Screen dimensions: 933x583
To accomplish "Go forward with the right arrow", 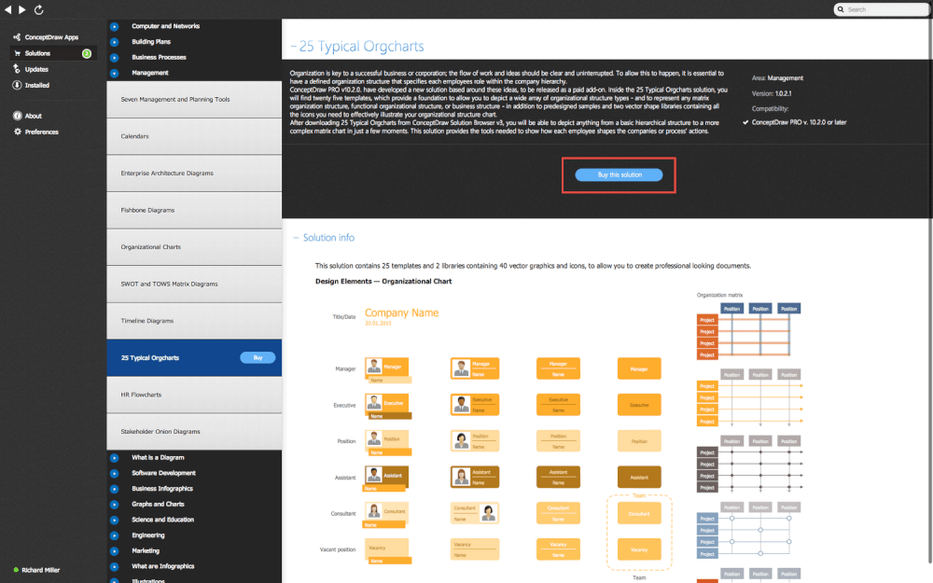I will pyautogui.click(x=22, y=9).
